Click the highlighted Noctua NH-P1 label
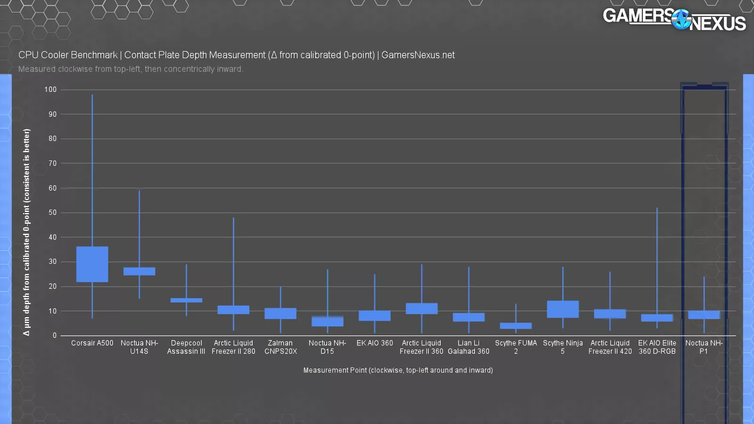Screen dimensions: 754x424 (x=704, y=347)
